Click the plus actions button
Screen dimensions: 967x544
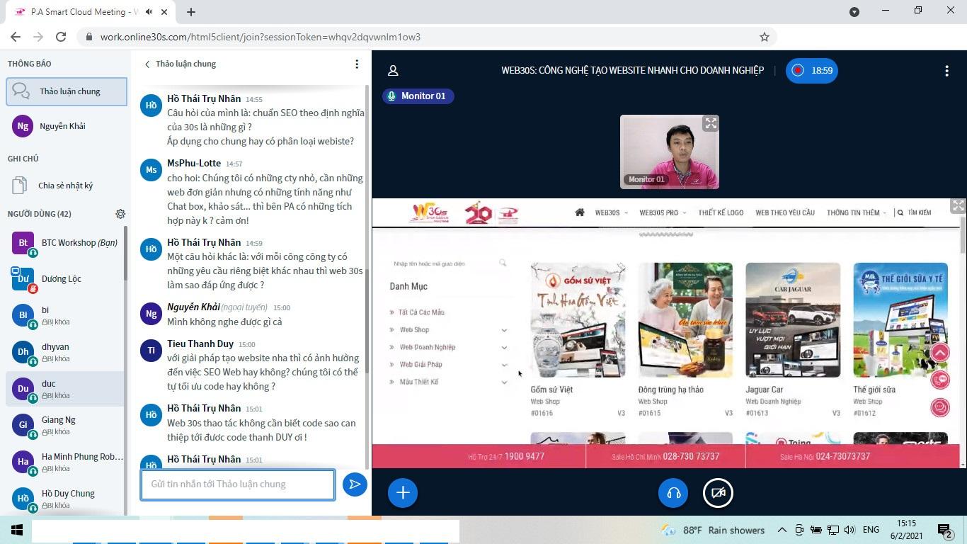pyautogui.click(x=403, y=493)
